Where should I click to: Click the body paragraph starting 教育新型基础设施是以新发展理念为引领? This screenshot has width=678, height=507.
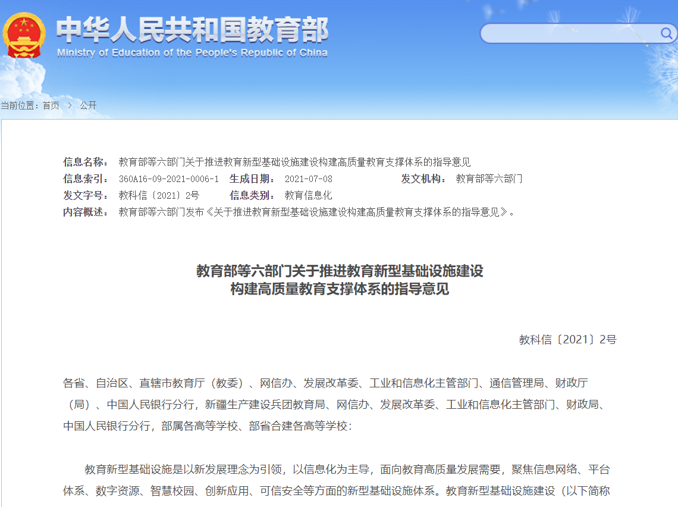point(337,480)
